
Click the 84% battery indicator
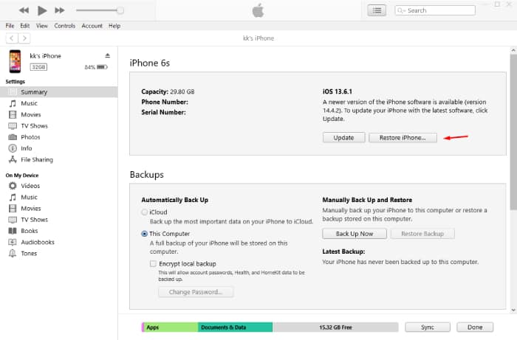(96, 67)
